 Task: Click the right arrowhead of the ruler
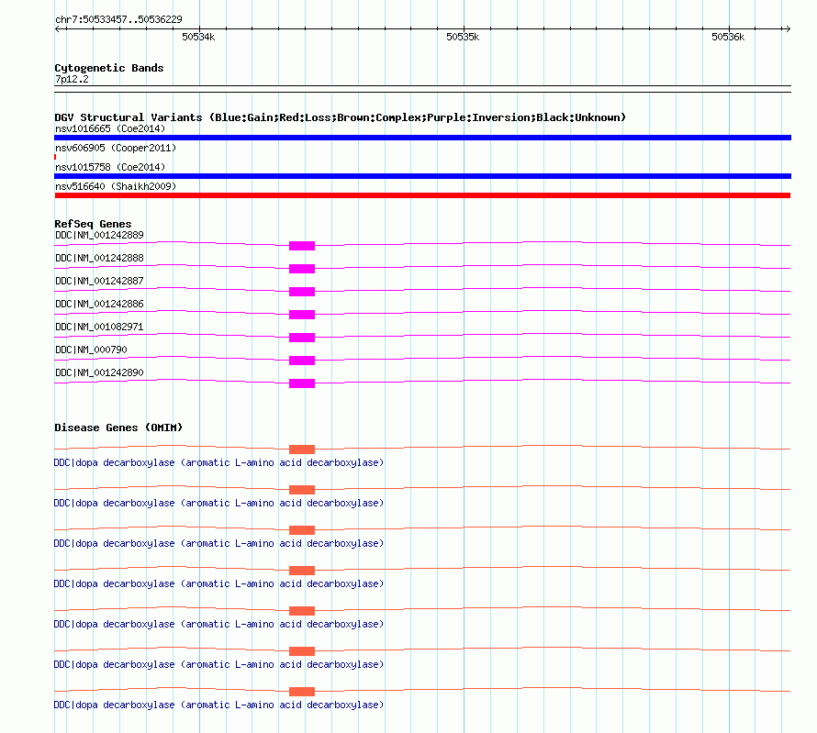pos(788,28)
